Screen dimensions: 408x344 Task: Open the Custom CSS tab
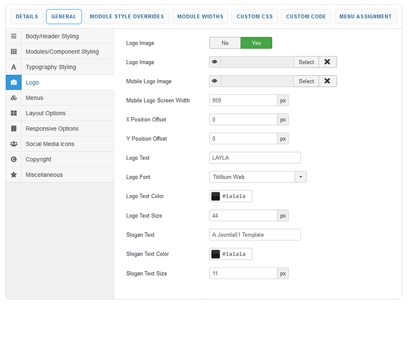tap(254, 17)
